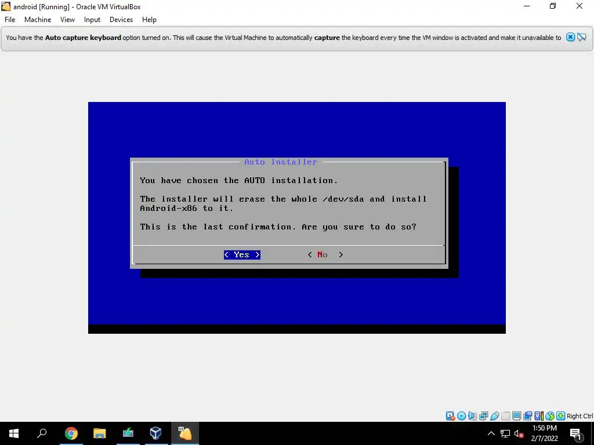
Task: Close the android VirtualBox window
Action: pyautogui.click(x=579, y=6)
